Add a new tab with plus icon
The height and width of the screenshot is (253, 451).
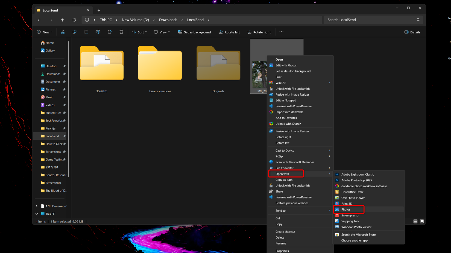[99, 10]
